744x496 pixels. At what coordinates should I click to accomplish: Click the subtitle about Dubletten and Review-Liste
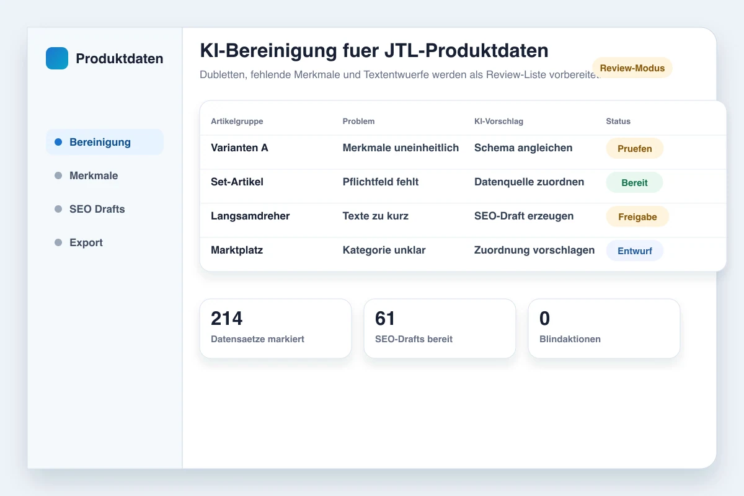point(400,74)
